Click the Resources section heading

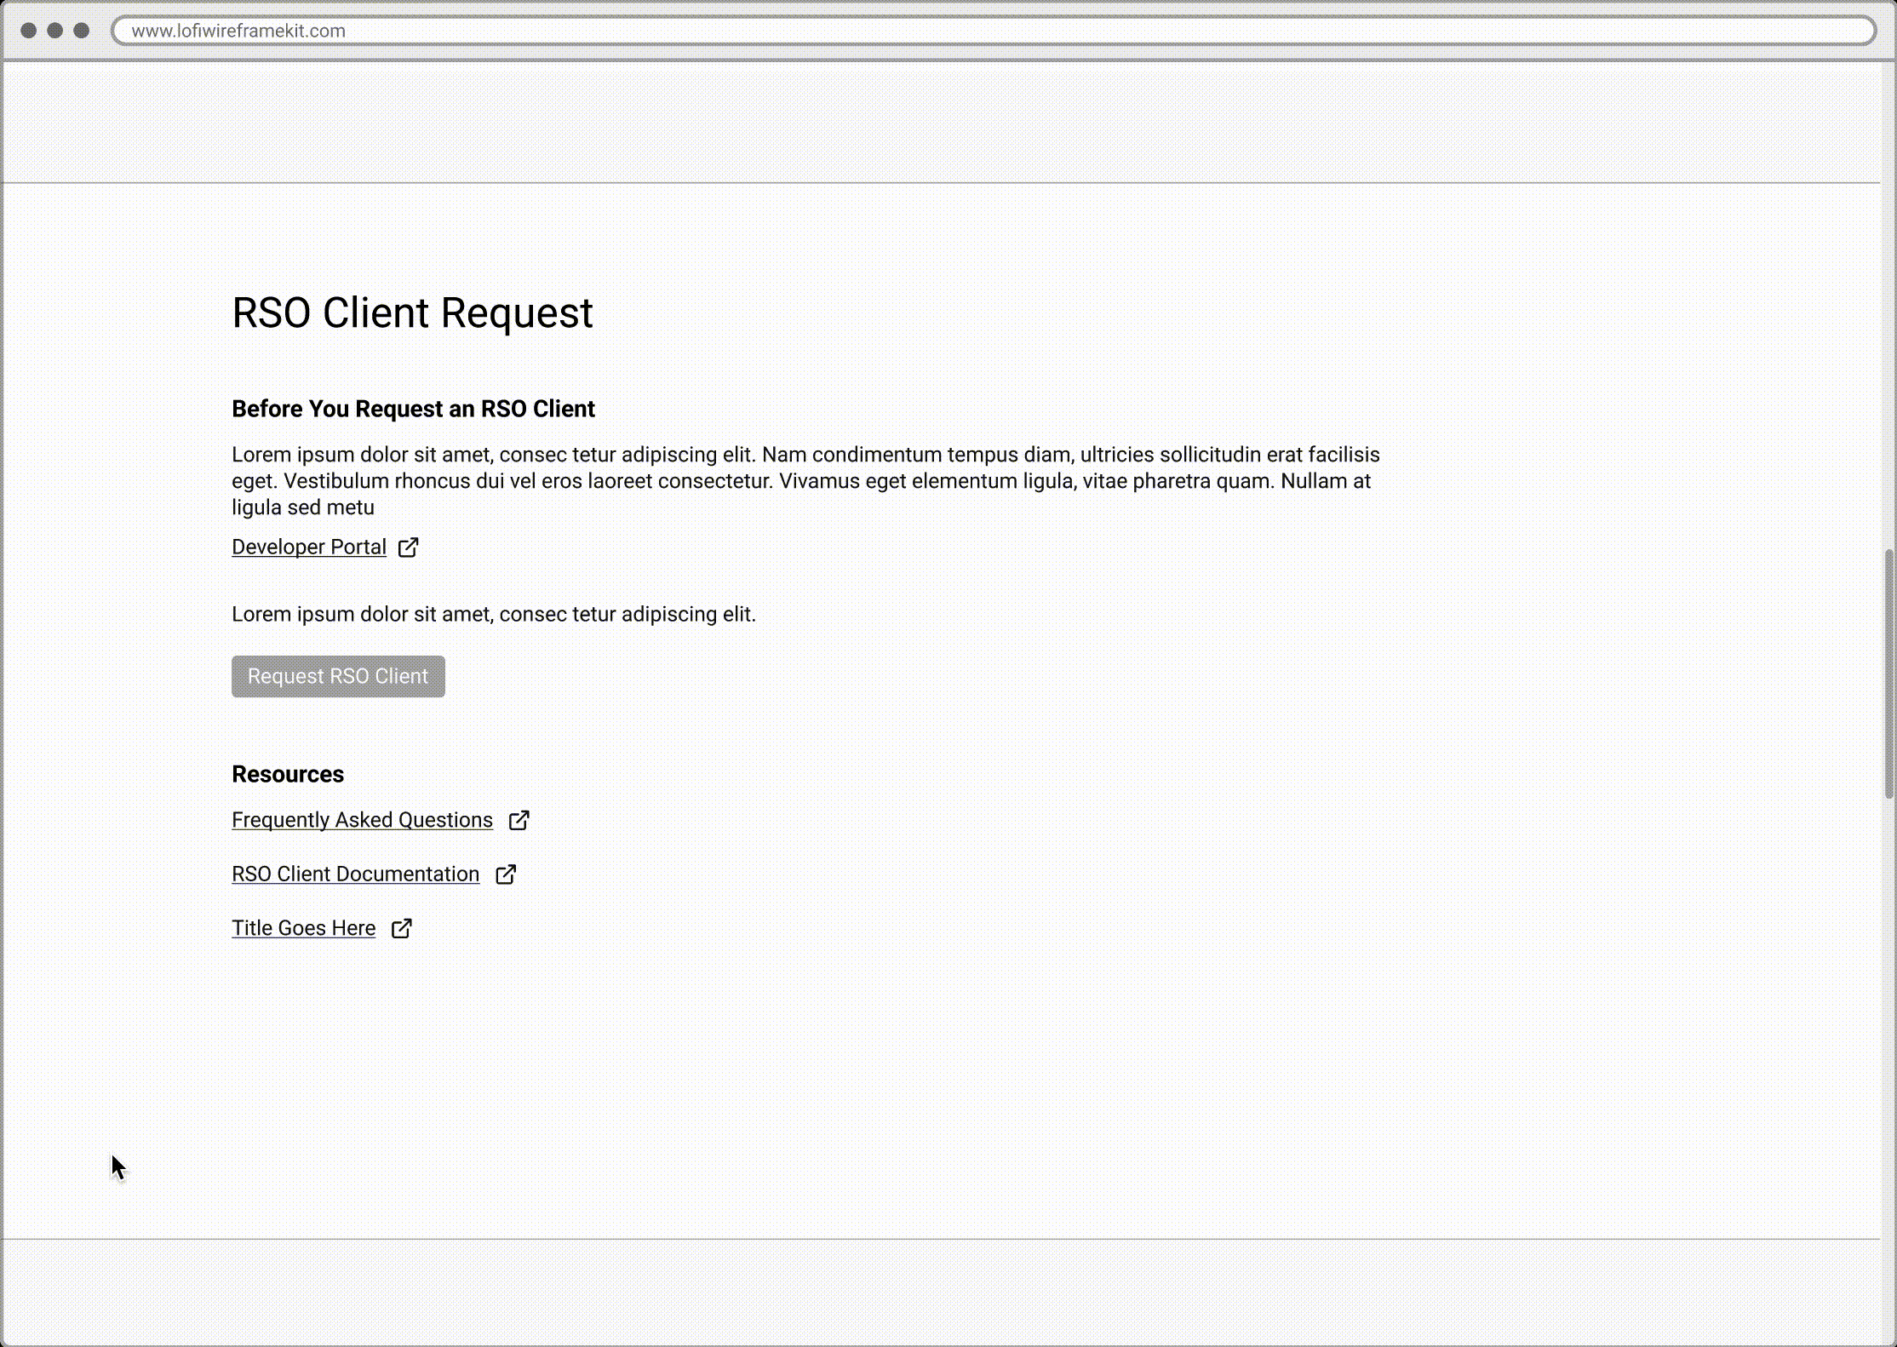coord(288,774)
